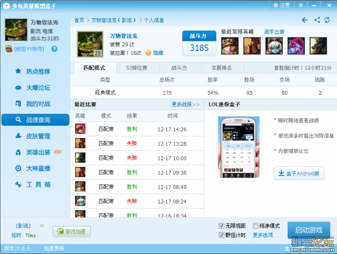Viewport: 337px width, 254px height.
Task: Expand the 影流 server dropdown arrow
Action: tap(42, 226)
